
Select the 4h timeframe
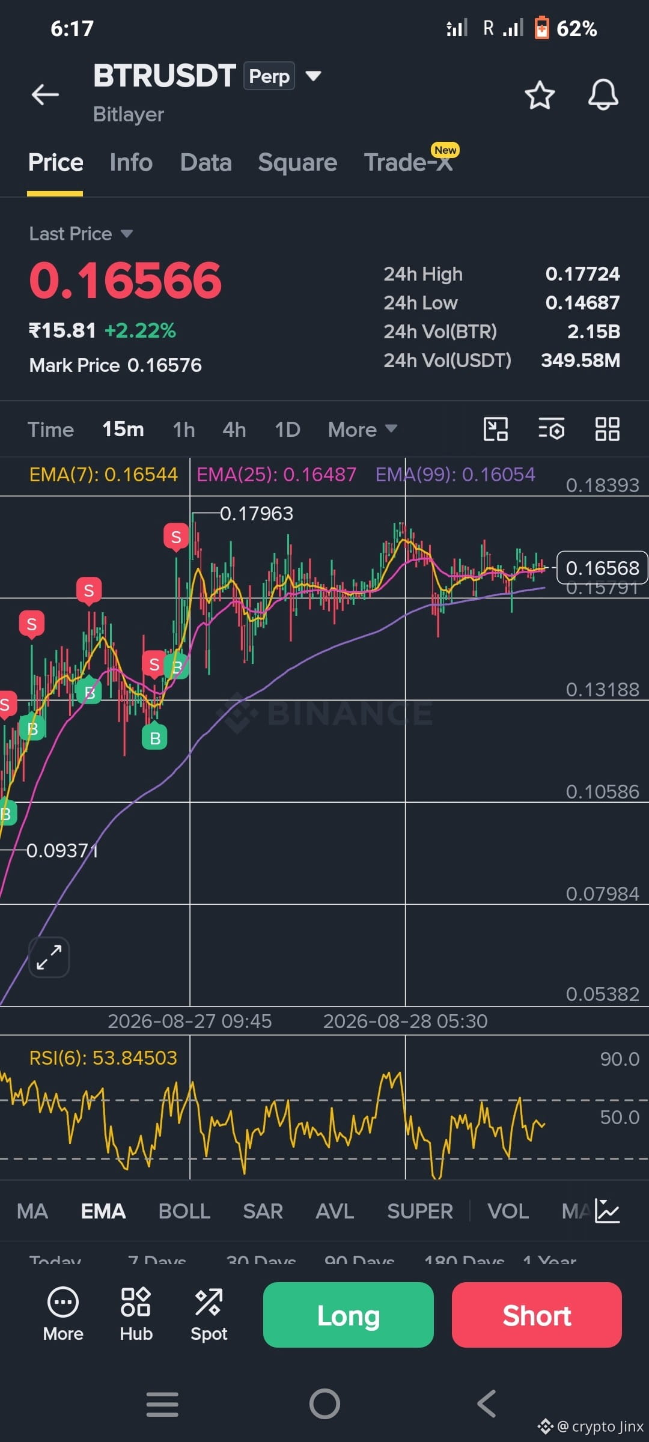pyautogui.click(x=234, y=430)
